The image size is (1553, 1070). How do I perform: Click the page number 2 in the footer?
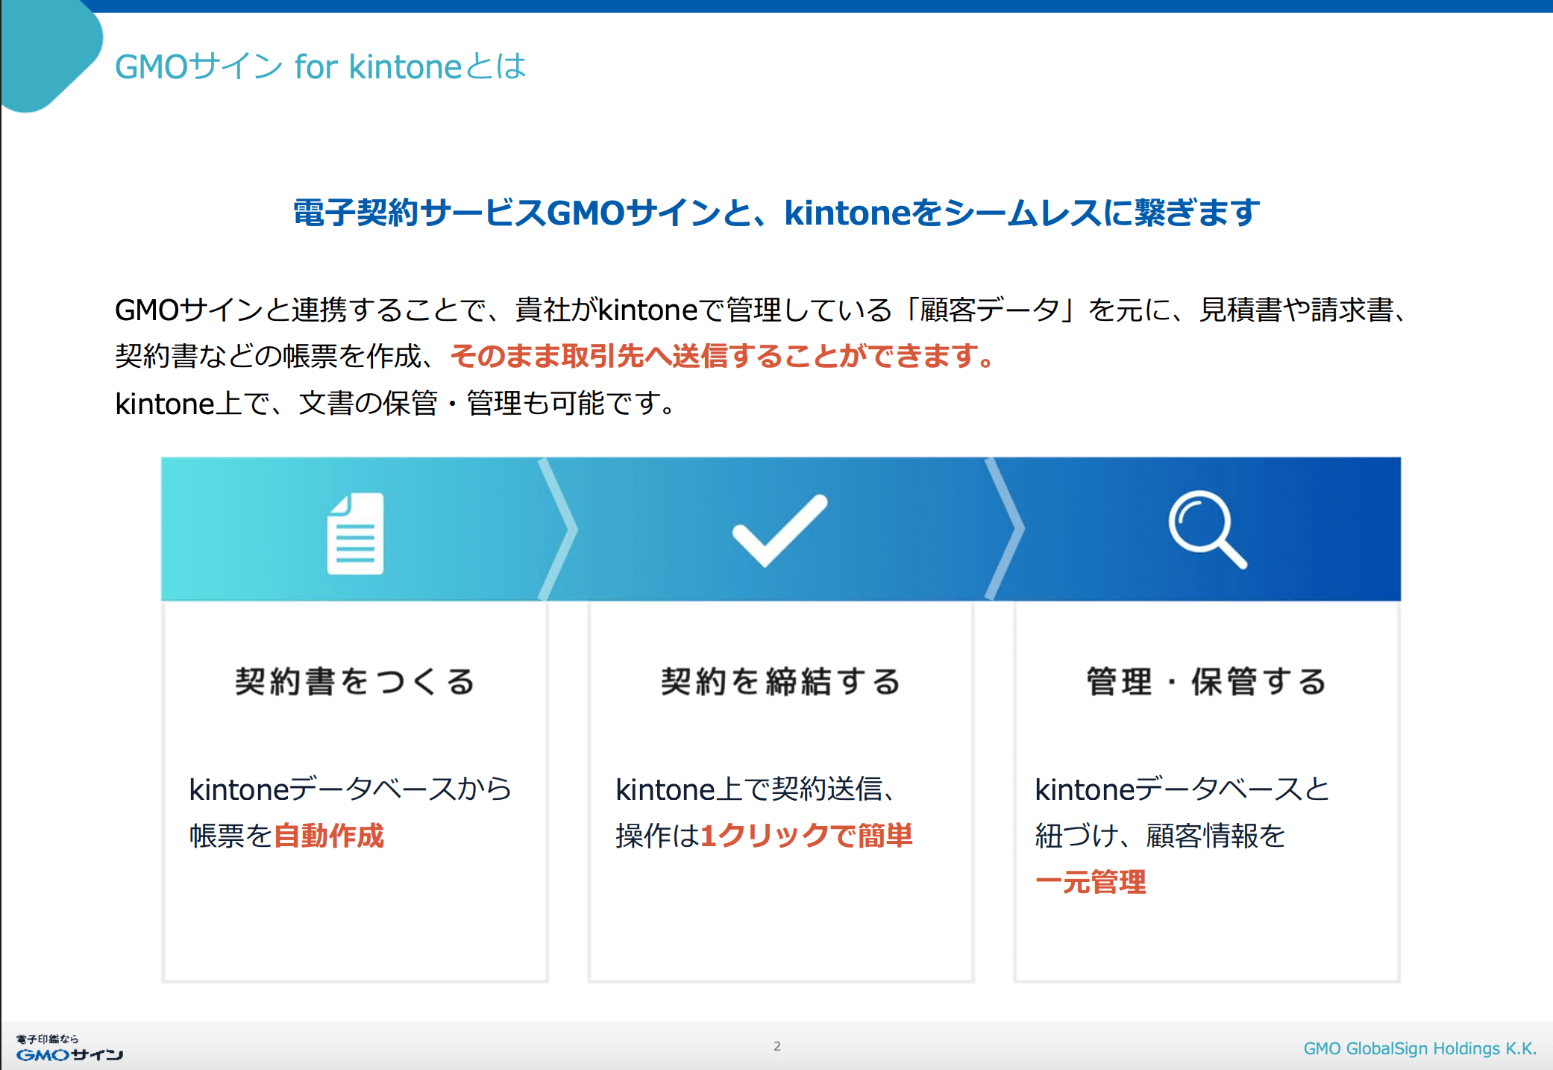pyautogui.click(x=776, y=1046)
